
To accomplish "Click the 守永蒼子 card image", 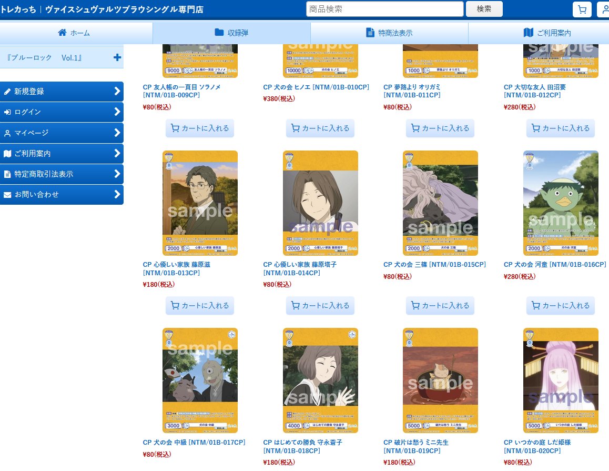I will coord(320,380).
